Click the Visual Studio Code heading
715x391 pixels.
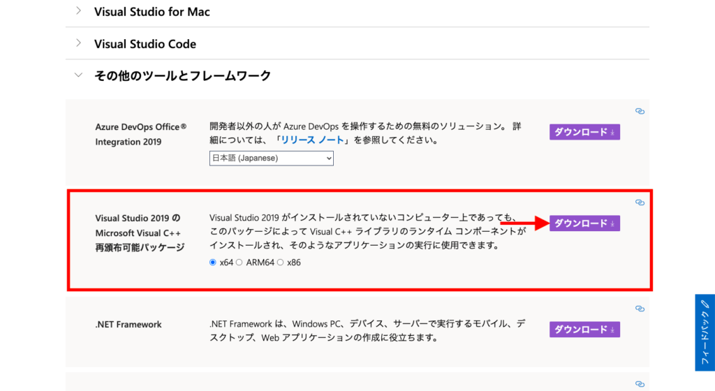(x=145, y=44)
